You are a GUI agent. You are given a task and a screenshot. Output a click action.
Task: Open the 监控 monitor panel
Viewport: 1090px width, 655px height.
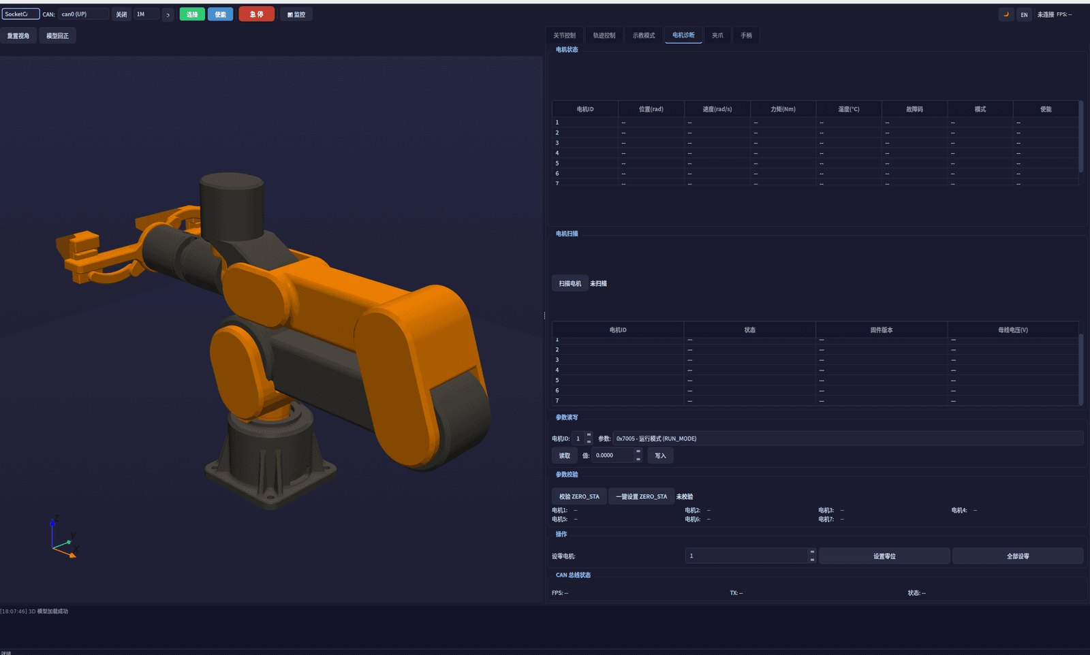296,14
